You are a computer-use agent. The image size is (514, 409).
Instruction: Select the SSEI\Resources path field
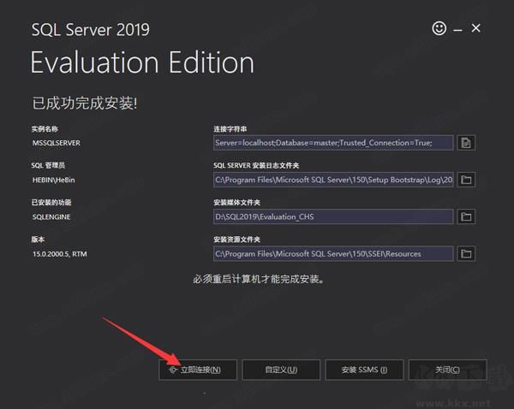[333, 254]
